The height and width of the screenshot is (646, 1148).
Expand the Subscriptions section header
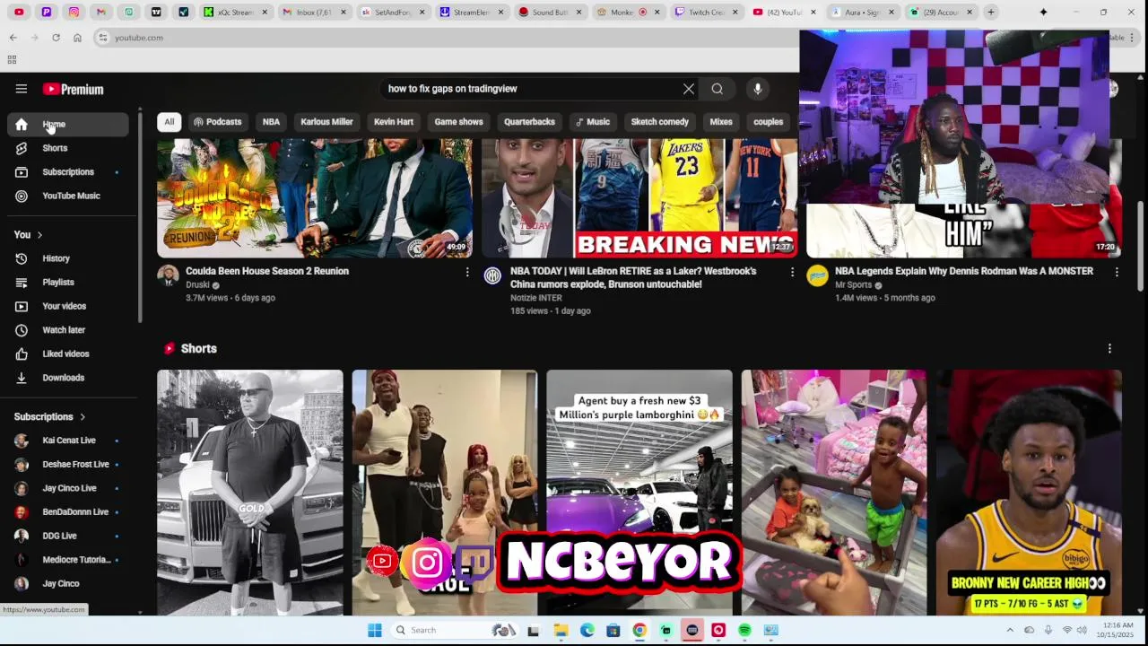point(50,416)
